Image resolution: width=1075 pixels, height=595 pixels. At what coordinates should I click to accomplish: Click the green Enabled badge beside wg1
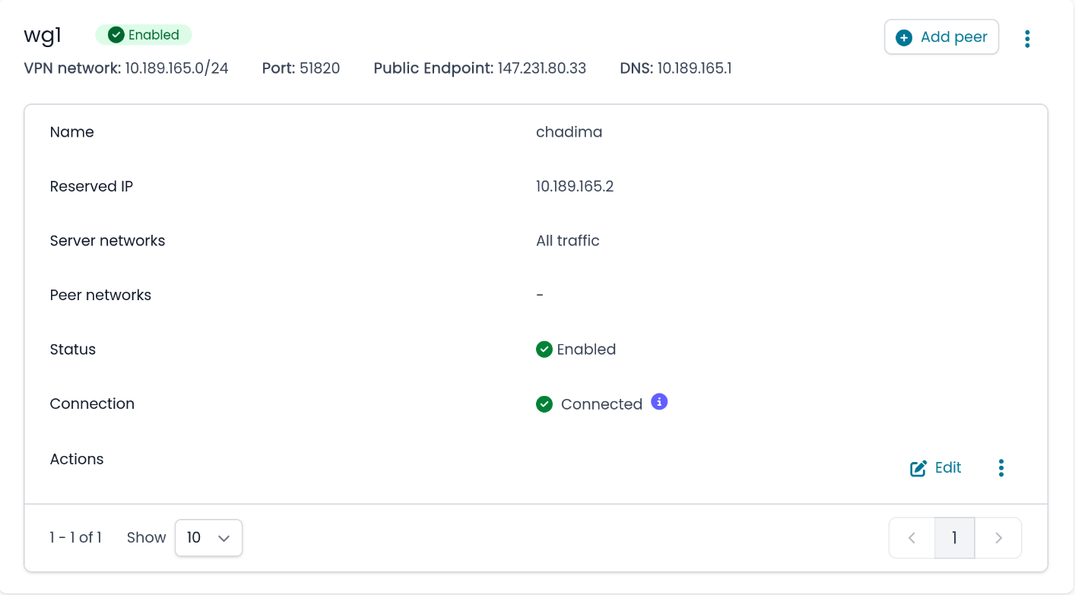[144, 35]
